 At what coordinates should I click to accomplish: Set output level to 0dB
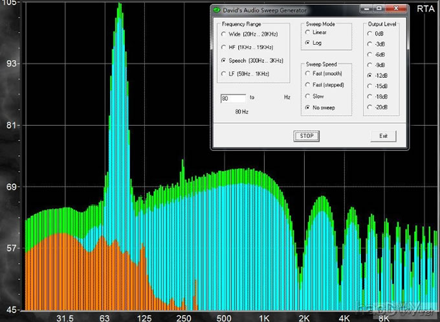tap(369, 34)
